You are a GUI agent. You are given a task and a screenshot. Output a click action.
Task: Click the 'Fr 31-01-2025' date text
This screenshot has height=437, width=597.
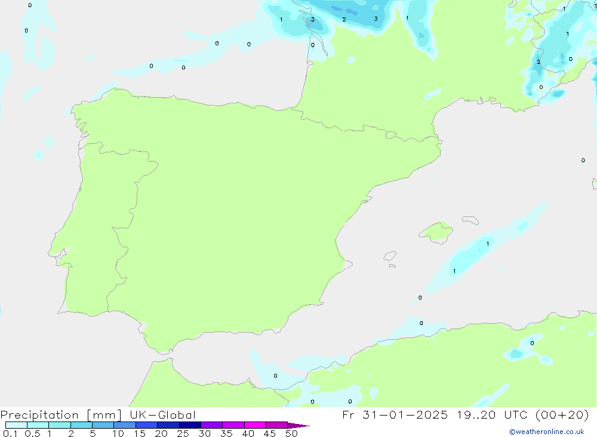click(x=395, y=414)
